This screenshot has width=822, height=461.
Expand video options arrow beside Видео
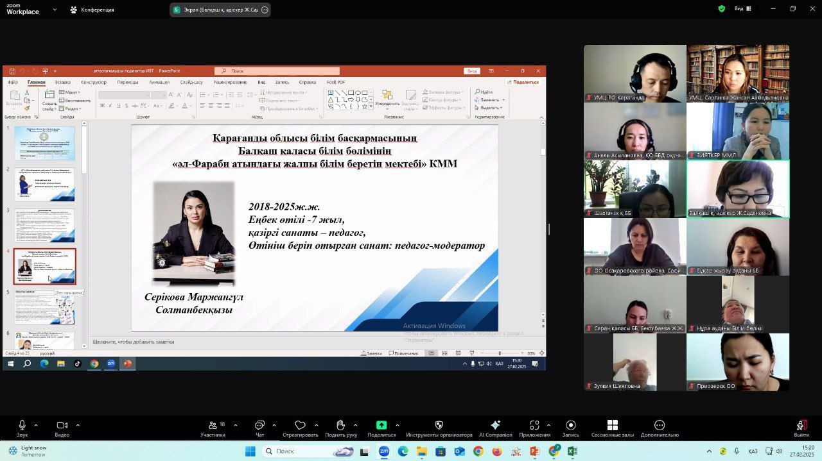(x=78, y=425)
